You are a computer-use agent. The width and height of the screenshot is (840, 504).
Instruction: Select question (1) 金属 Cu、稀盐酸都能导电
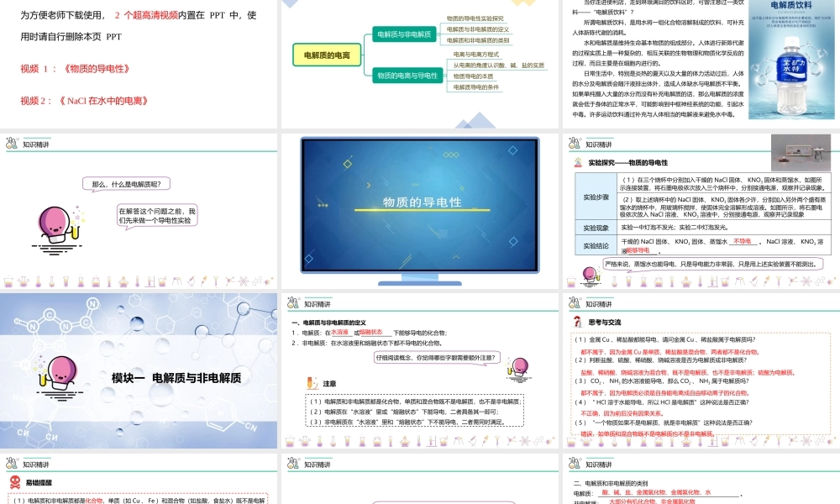pos(664,339)
